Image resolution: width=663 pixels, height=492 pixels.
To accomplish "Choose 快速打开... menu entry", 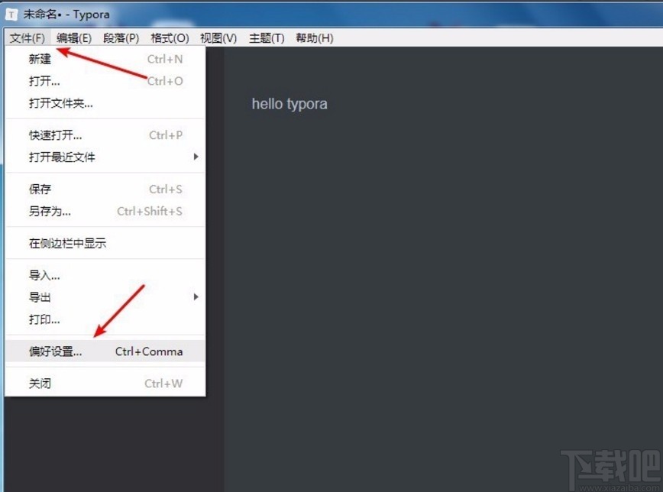I will [53, 135].
